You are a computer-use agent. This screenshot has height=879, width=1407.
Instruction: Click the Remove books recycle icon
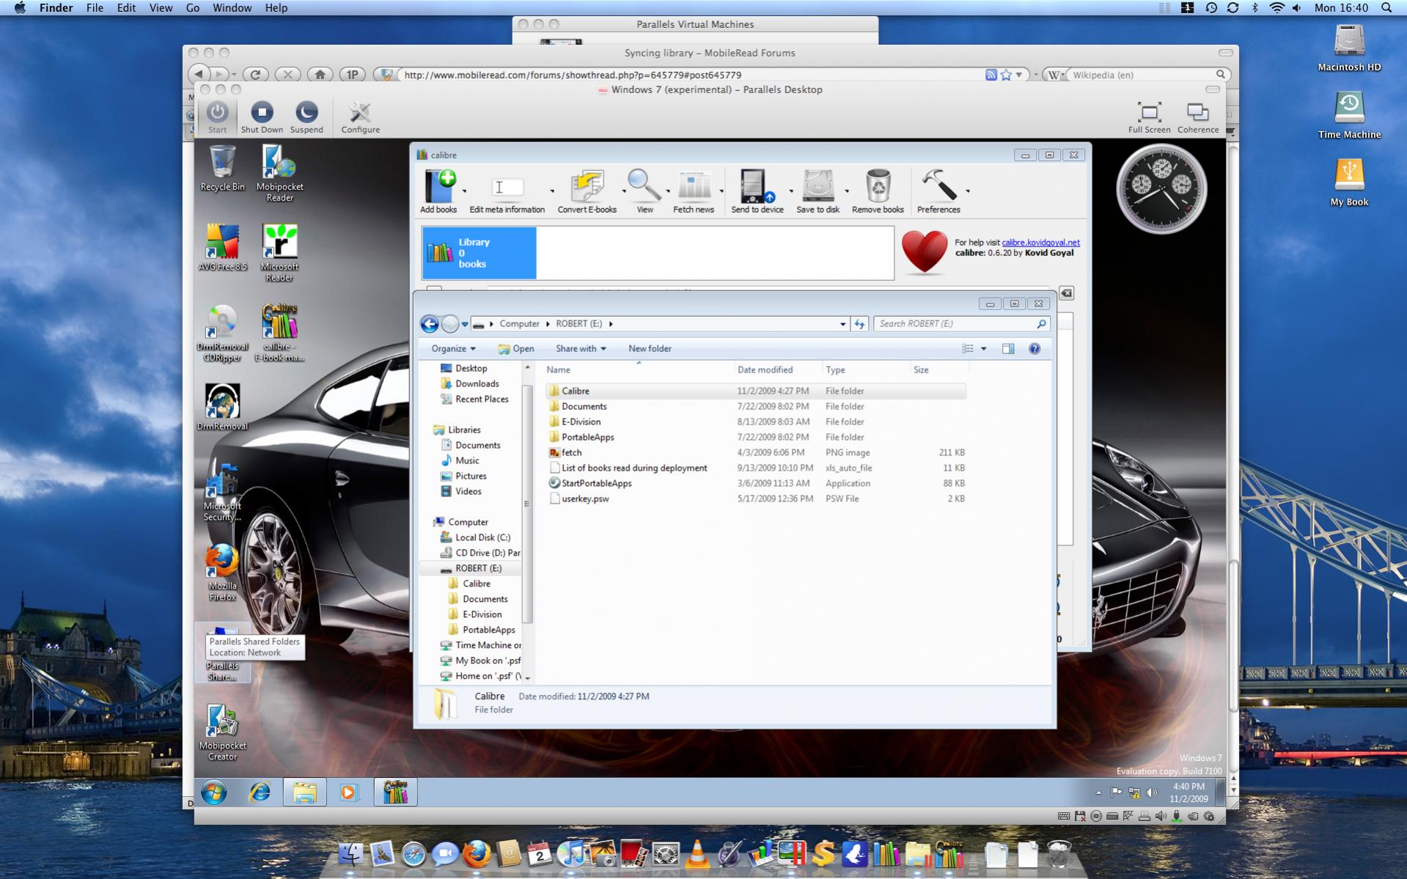(x=878, y=188)
